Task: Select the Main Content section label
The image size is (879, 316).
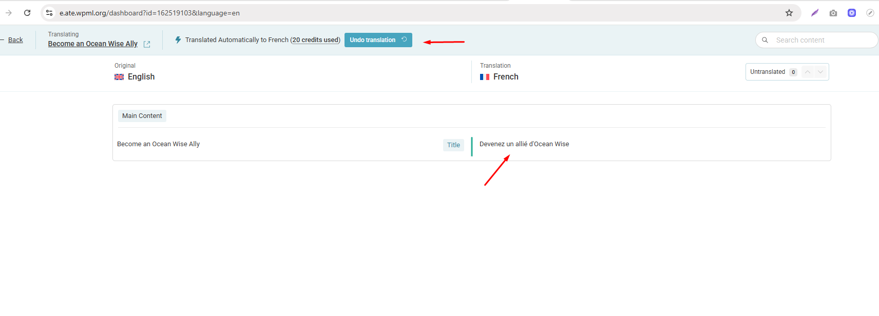Action: coord(142,116)
